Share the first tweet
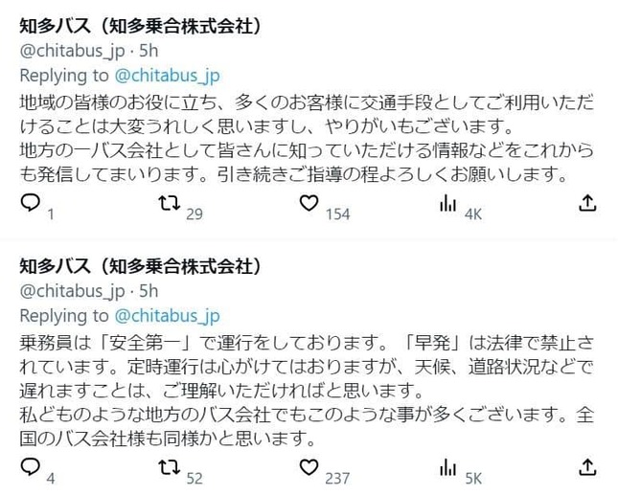Image resolution: width=618 pixels, height=495 pixels. click(587, 203)
